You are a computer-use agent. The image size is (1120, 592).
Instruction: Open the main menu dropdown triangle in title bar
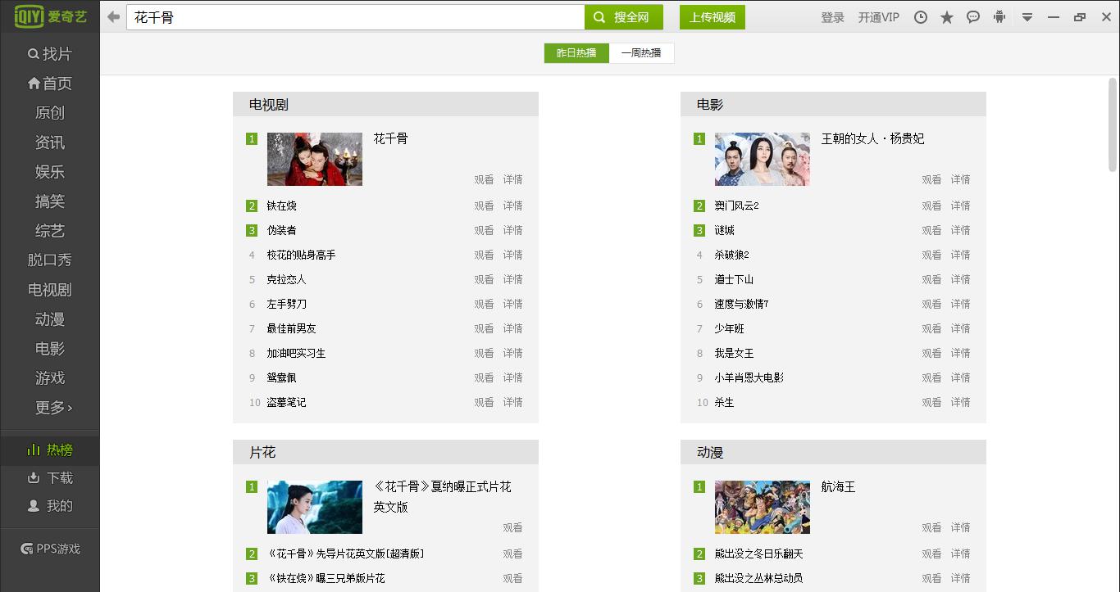click(x=1027, y=17)
